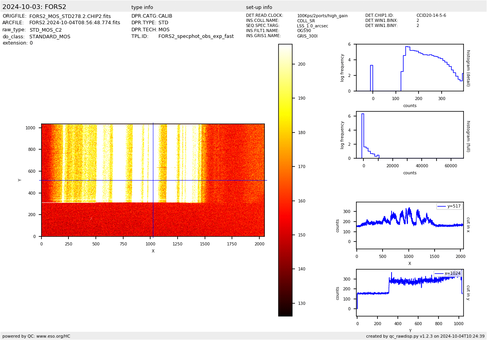This screenshot has width=487, height=340.
Task: Click the ORIGFILE name FORS2_MOS_STD278.2.CHIP2.fits
Action: pos(70,16)
